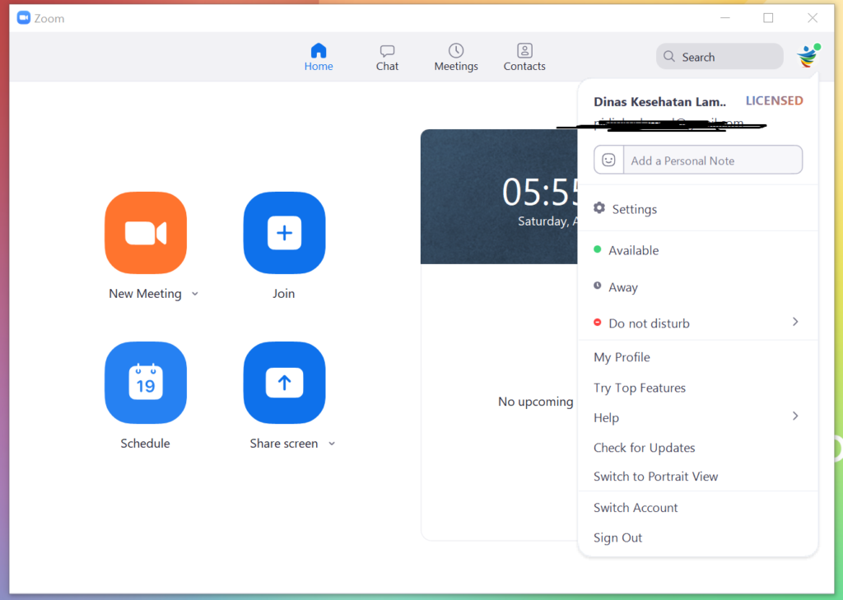Viewport: 843px width, 600px height.
Task: Maximize the Zoom window
Action: point(768,18)
